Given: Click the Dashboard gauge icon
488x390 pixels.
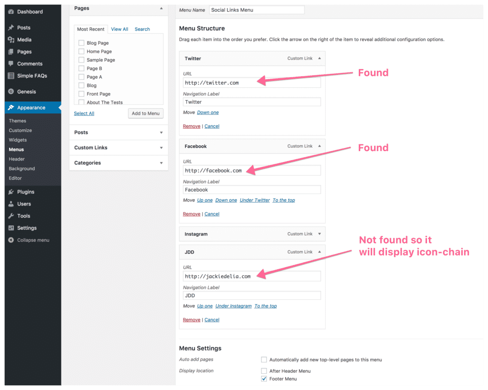Looking at the screenshot, I should point(11,12).
